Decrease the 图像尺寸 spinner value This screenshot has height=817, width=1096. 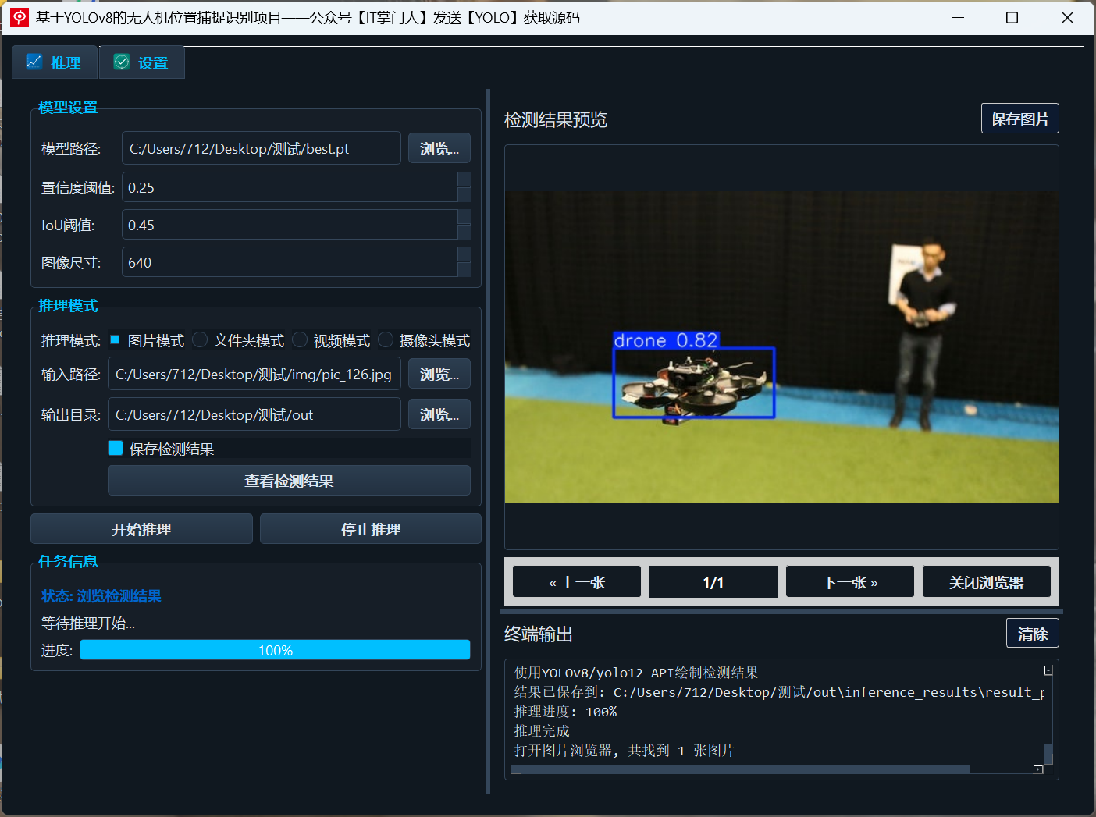coord(464,270)
